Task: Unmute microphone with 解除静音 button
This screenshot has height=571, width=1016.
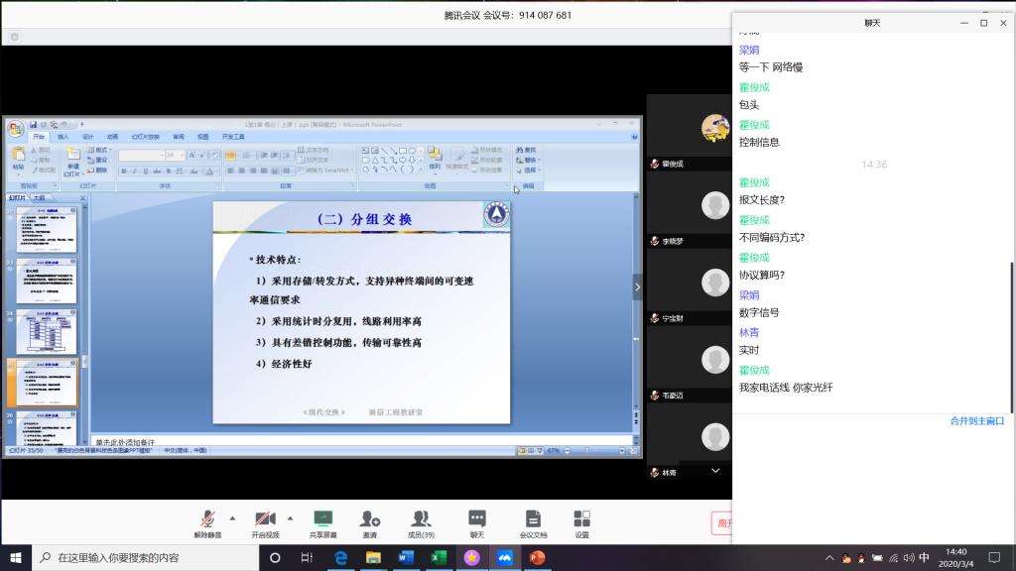Action: [208, 522]
